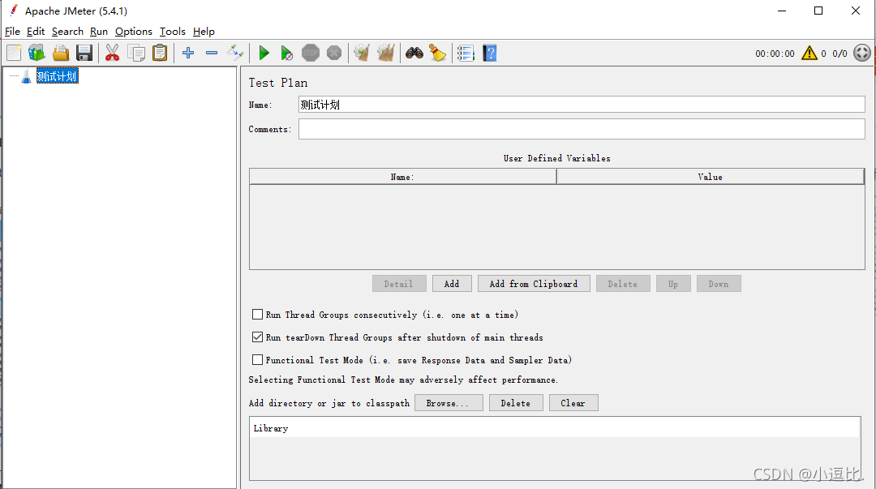Click Browse... for classpath
Screen dimensions: 876x489
coord(449,403)
